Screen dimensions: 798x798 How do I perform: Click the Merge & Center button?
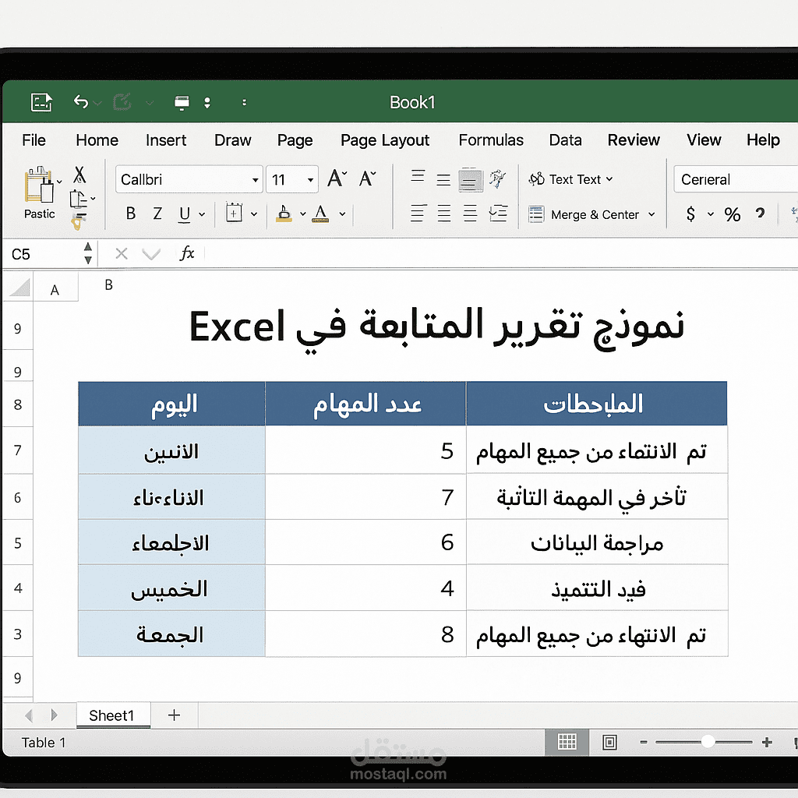[x=584, y=214]
